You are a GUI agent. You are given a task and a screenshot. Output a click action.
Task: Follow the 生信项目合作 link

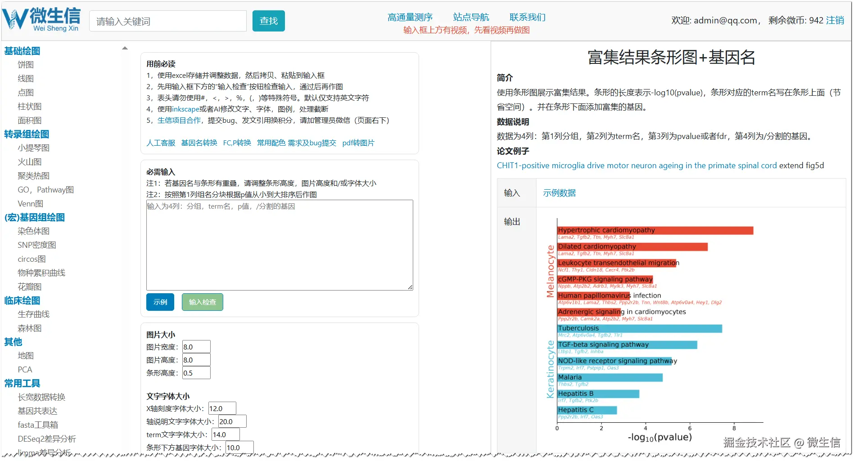179,120
